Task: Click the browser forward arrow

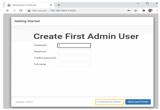Action: click(x=14, y=11)
